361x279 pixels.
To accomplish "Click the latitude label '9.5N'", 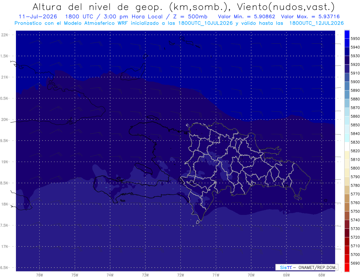I will click(4, 141).
